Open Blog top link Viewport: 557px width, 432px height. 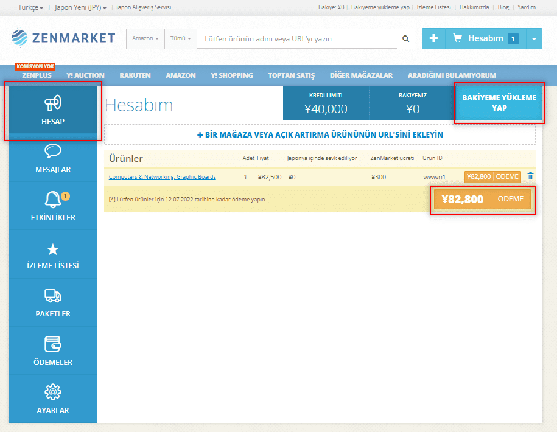pyautogui.click(x=503, y=7)
